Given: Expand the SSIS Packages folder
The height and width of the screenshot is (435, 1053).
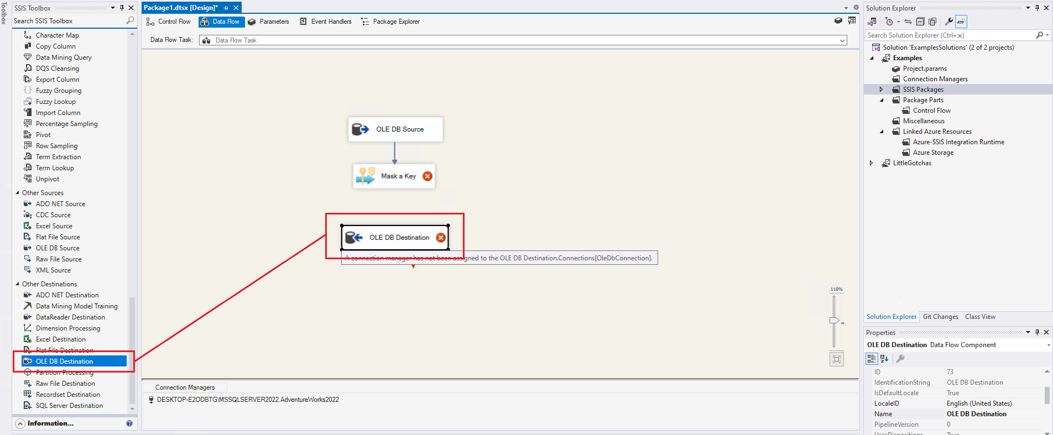Looking at the screenshot, I should click(881, 90).
